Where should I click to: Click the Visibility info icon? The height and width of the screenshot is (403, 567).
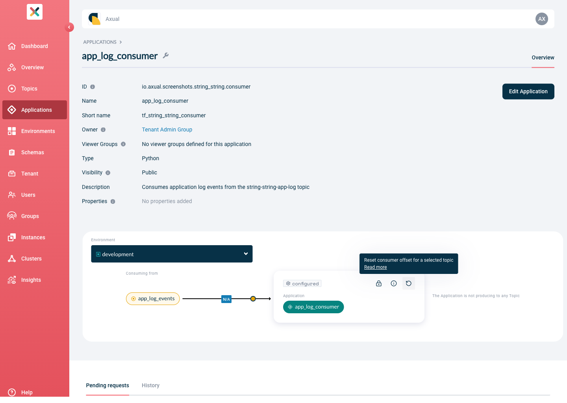(x=108, y=173)
